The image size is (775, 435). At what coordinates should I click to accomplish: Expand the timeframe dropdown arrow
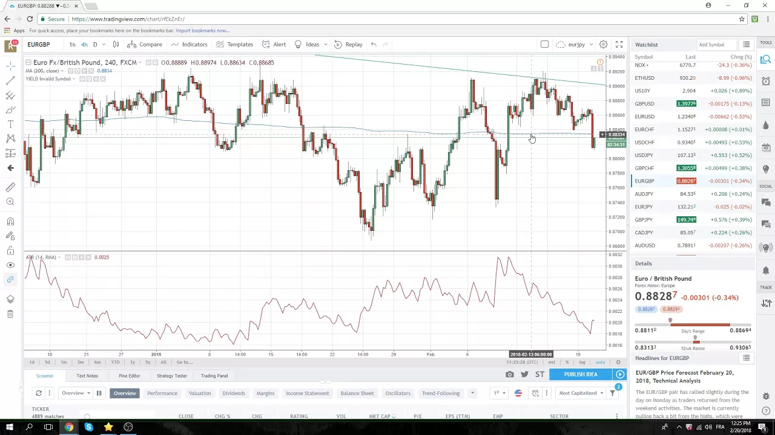104,44
